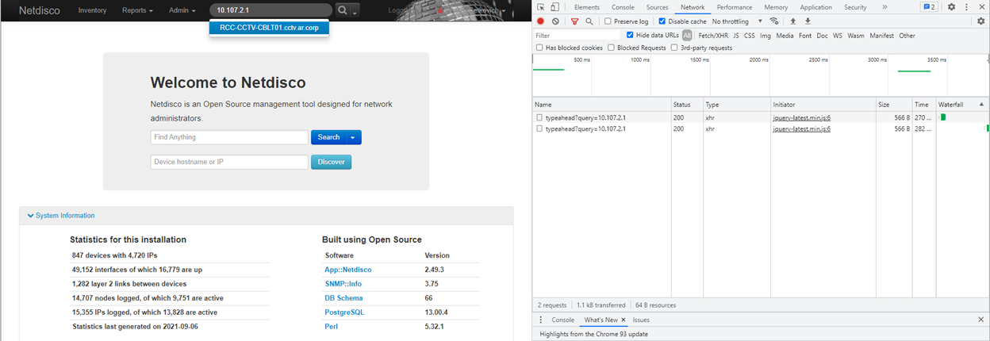
Task: Uncheck the Disable cache checkbox
Action: (662, 21)
